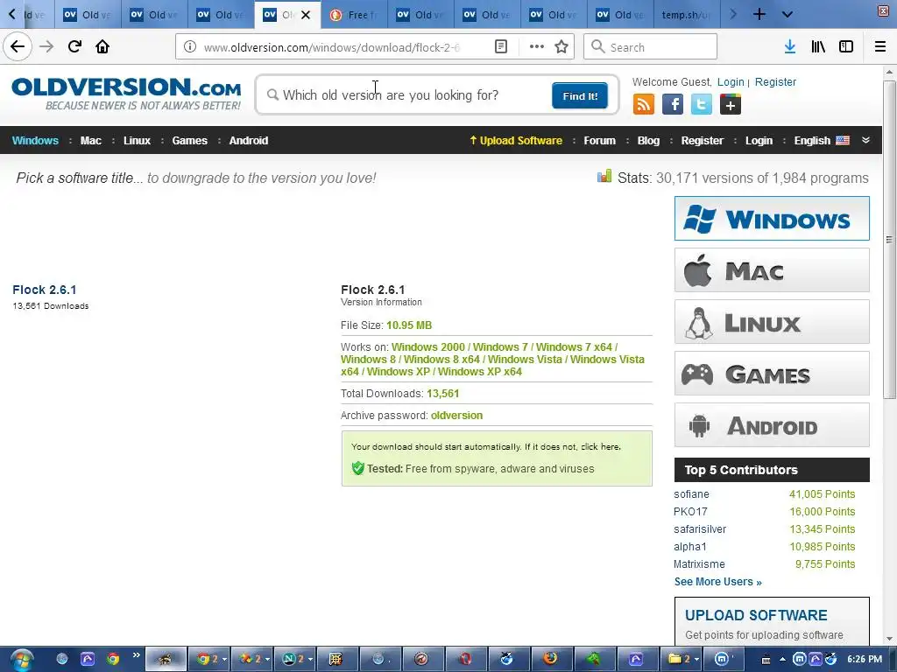Select Windows in the navigation bar
The height and width of the screenshot is (672, 897).
(35, 141)
